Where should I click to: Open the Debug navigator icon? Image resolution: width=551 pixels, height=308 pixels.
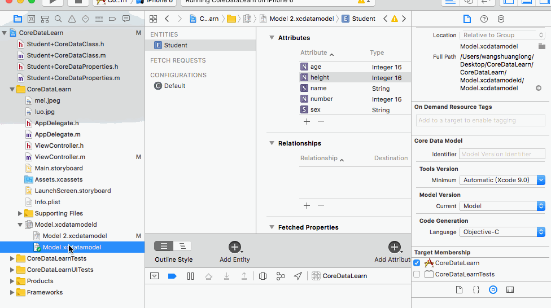tap(99, 19)
